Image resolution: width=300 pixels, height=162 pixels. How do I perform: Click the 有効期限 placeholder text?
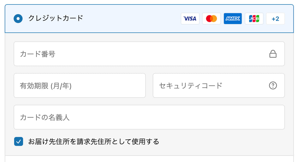point(46,86)
